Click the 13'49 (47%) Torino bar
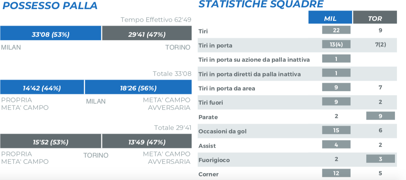This screenshot has width=406, height=180. tap(147, 142)
